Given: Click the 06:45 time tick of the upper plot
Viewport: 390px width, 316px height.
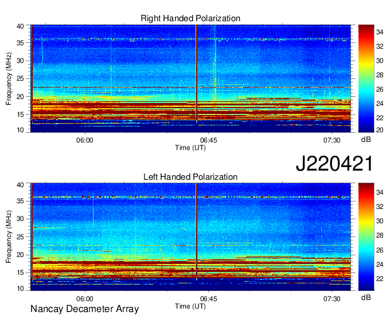Looking at the screenshot, I should 208,140.
